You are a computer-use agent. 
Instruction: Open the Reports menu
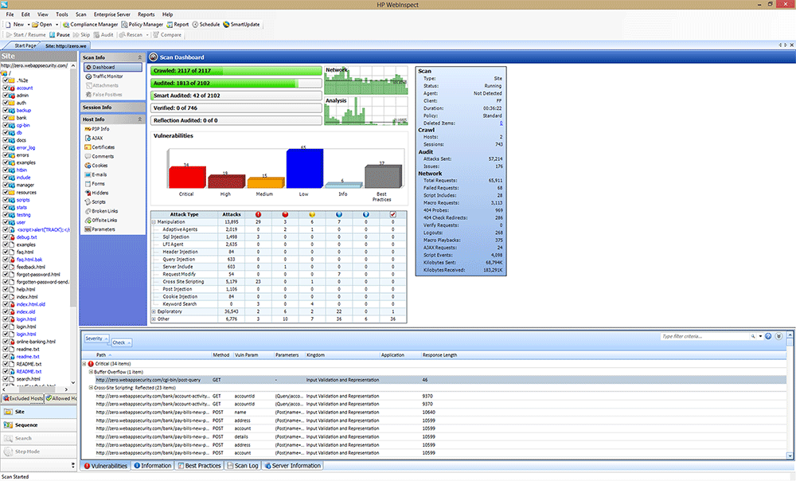[x=146, y=14]
